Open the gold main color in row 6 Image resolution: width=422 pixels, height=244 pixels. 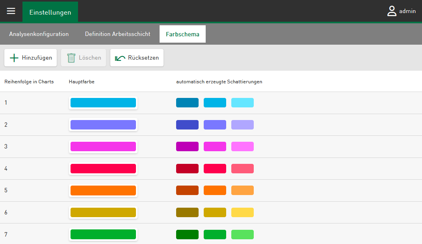103,212
